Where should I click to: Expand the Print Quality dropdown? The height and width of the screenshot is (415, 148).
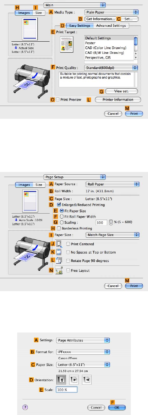(x=111, y=67)
